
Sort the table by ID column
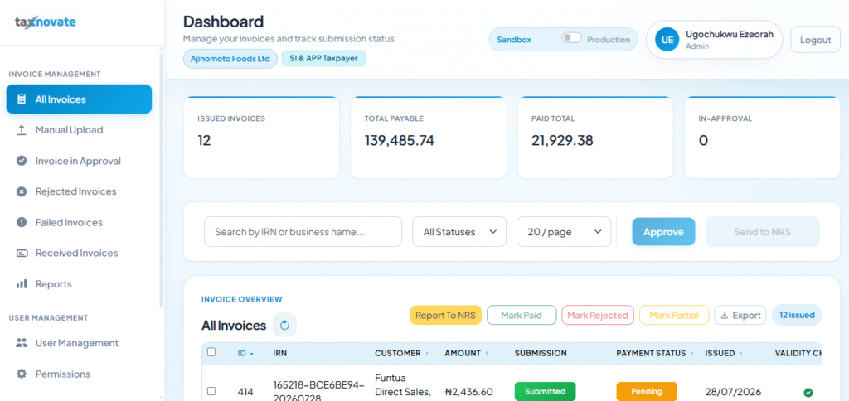pos(245,354)
